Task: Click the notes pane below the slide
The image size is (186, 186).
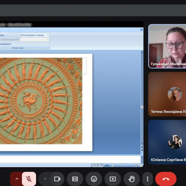Action: click(70, 159)
